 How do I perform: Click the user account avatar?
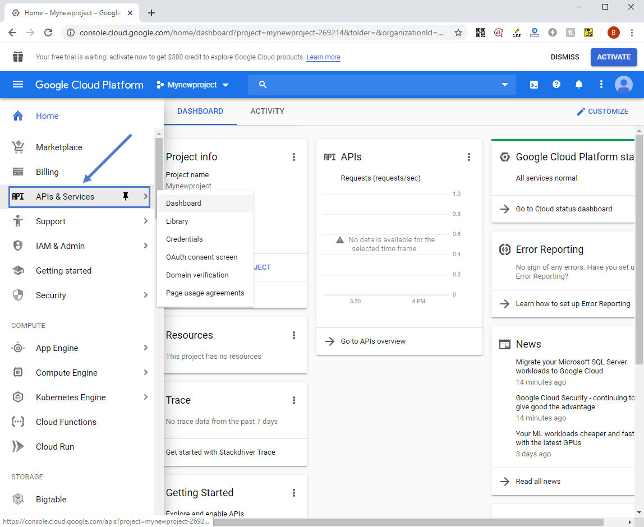click(x=623, y=85)
